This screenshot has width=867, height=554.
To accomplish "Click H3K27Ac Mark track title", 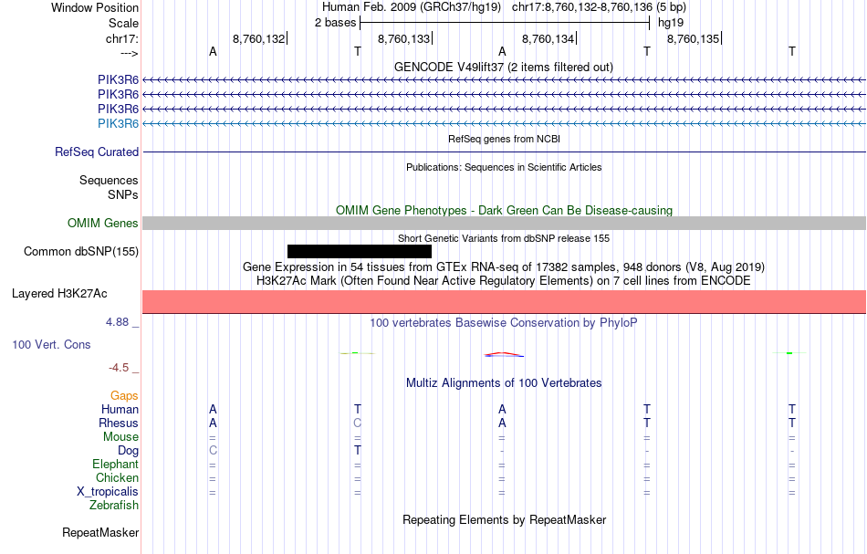I will tap(504, 280).
